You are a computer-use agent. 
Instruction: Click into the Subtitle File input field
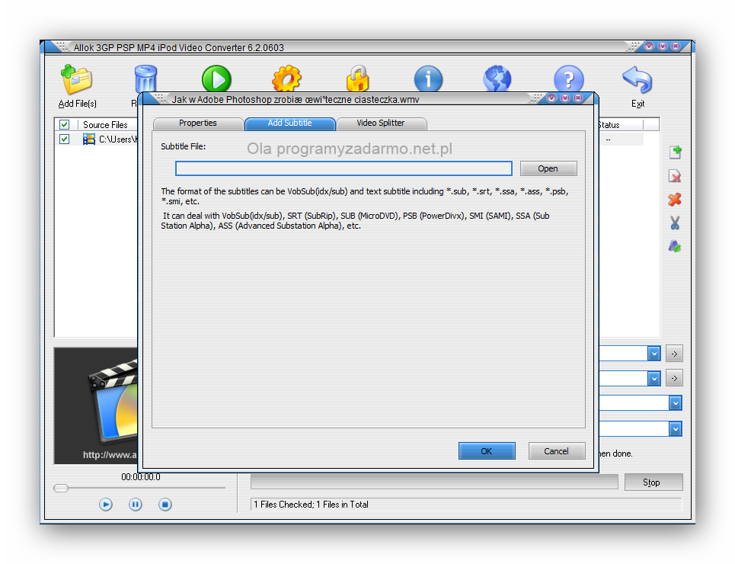click(x=344, y=168)
